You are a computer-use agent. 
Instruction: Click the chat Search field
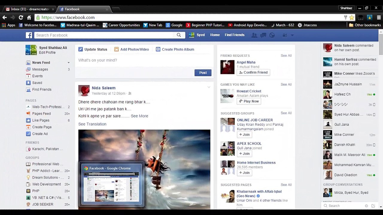(x=344, y=206)
